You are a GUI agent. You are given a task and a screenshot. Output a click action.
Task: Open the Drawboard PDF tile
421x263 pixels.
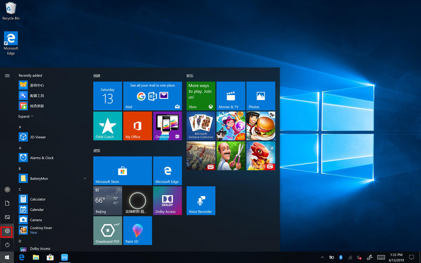(x=107, y=231)
